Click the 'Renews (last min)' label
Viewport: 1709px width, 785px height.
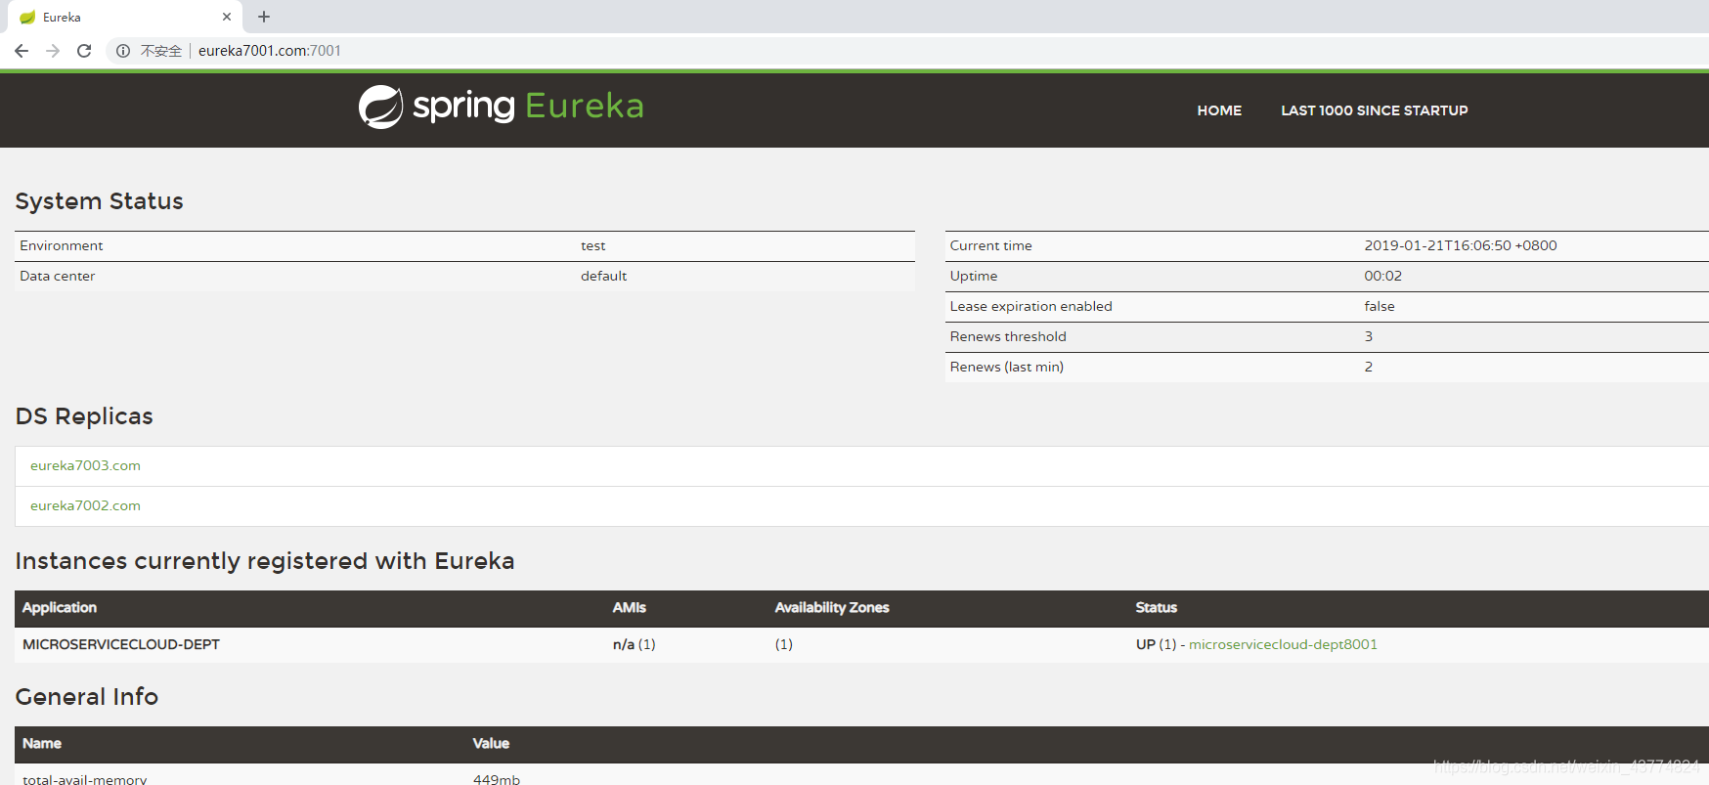[1007, 367]
